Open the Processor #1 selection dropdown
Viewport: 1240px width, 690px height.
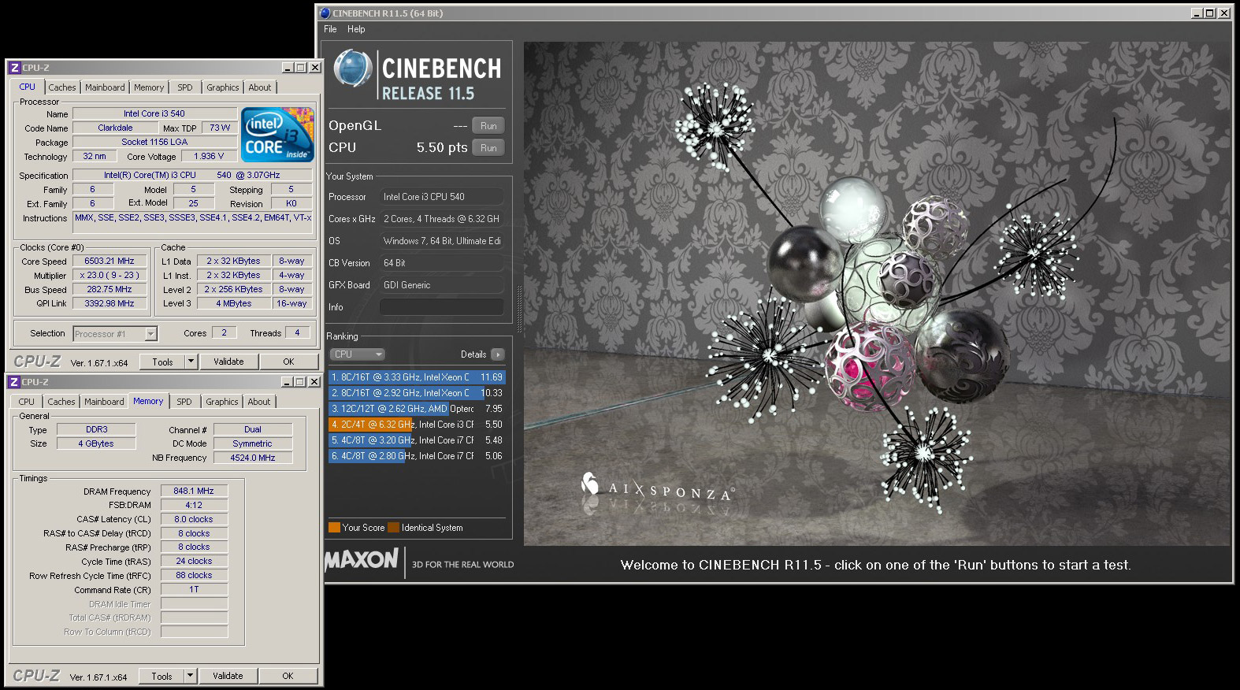[115, 334]
